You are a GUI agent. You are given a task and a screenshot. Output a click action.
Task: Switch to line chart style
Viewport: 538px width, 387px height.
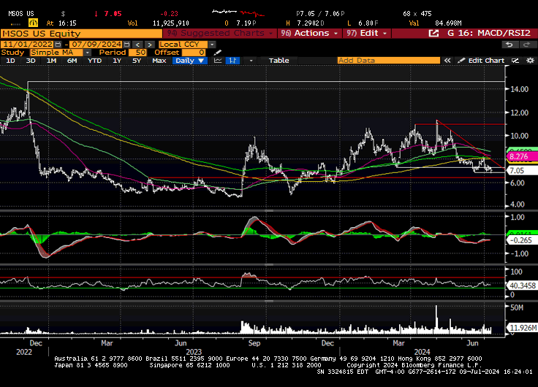click(218, 61)
